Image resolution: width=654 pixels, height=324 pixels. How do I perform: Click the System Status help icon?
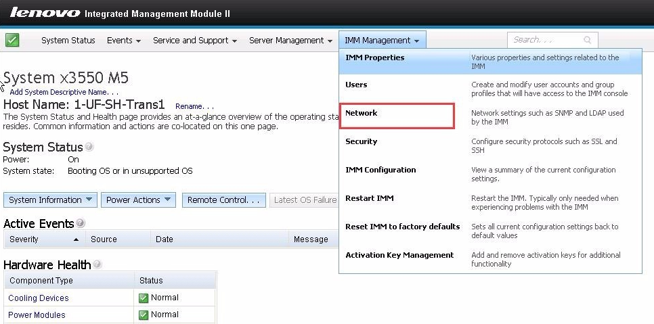coord(89,147)
